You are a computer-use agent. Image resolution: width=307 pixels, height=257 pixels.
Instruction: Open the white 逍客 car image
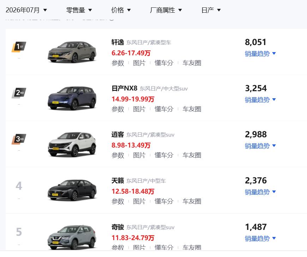tap(72, 144)
